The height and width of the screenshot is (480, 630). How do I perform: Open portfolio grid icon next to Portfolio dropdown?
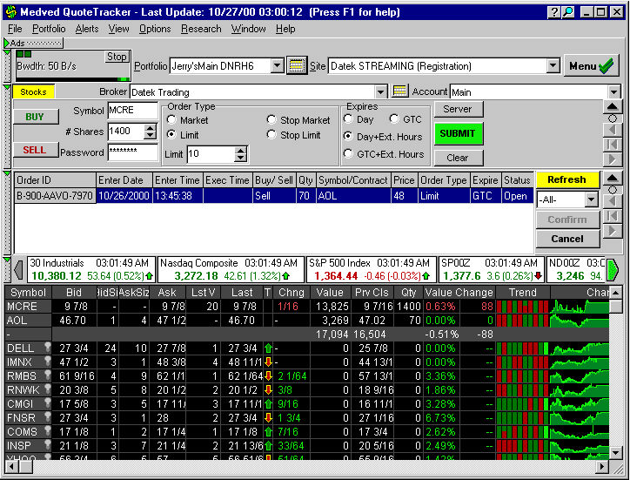coord(297,65)
